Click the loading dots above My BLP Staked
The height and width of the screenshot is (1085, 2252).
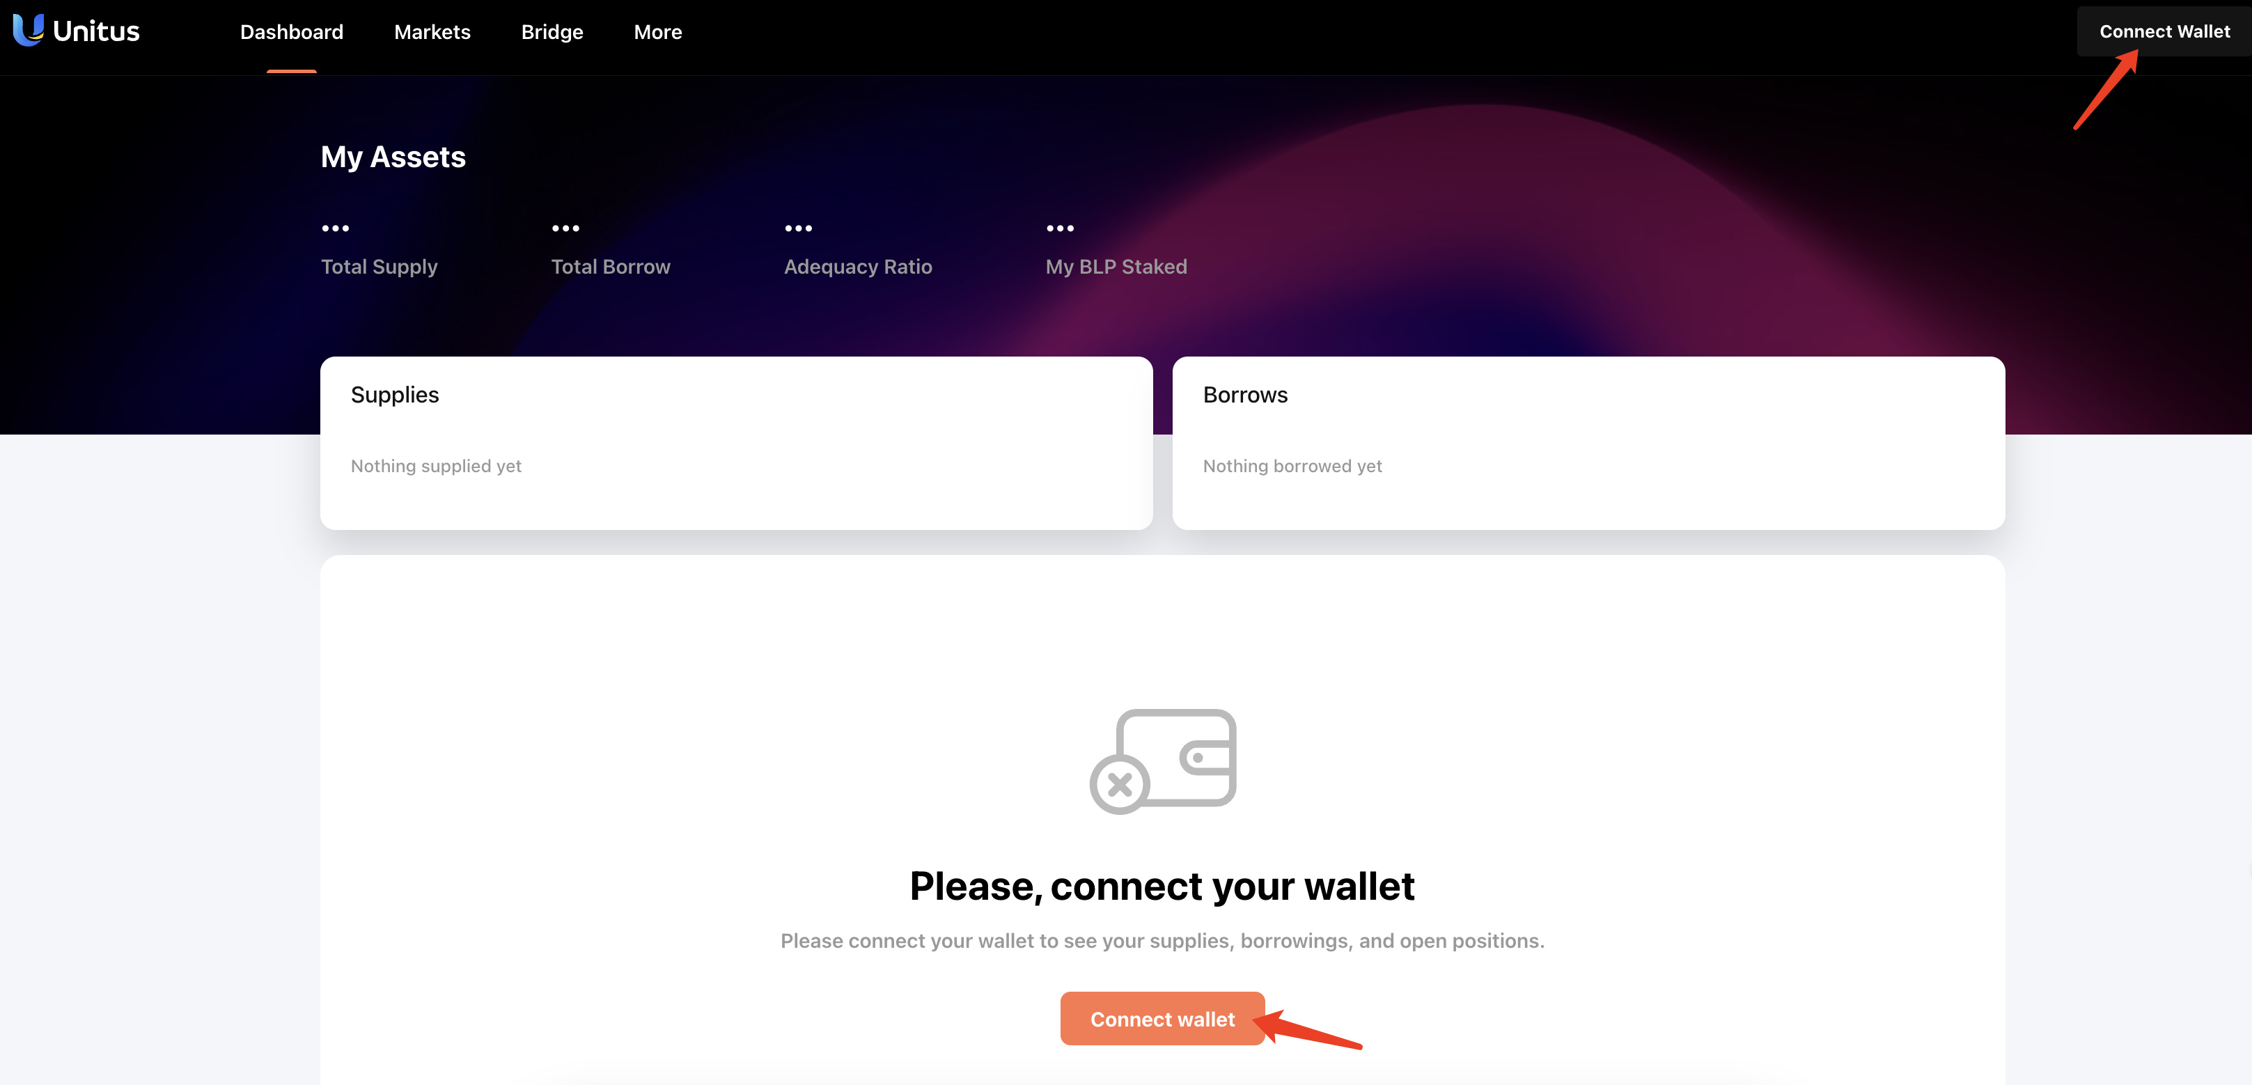pos(1060,228)
